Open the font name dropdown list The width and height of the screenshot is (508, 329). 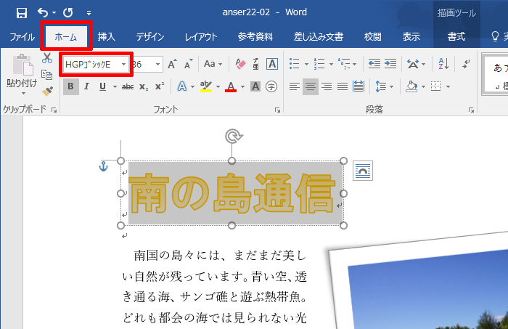pos(124,65)
